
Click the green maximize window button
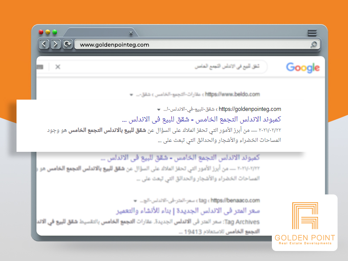55,32
